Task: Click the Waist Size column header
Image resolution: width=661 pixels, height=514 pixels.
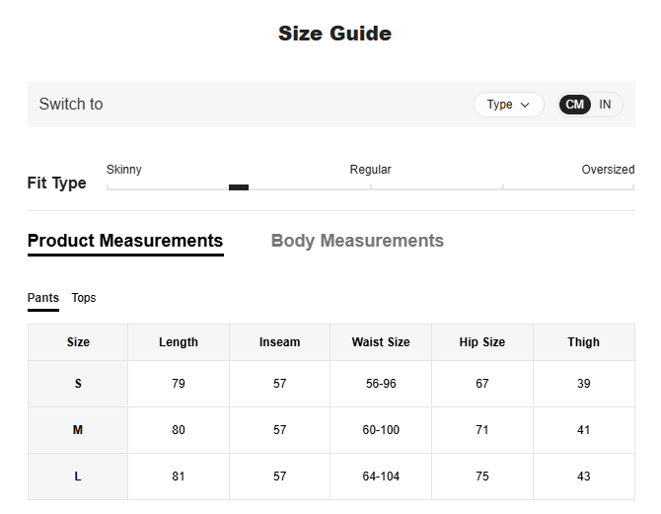Action: coord(381,342)
